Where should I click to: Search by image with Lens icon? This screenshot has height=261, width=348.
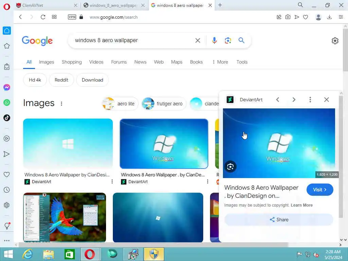(228, 40)
